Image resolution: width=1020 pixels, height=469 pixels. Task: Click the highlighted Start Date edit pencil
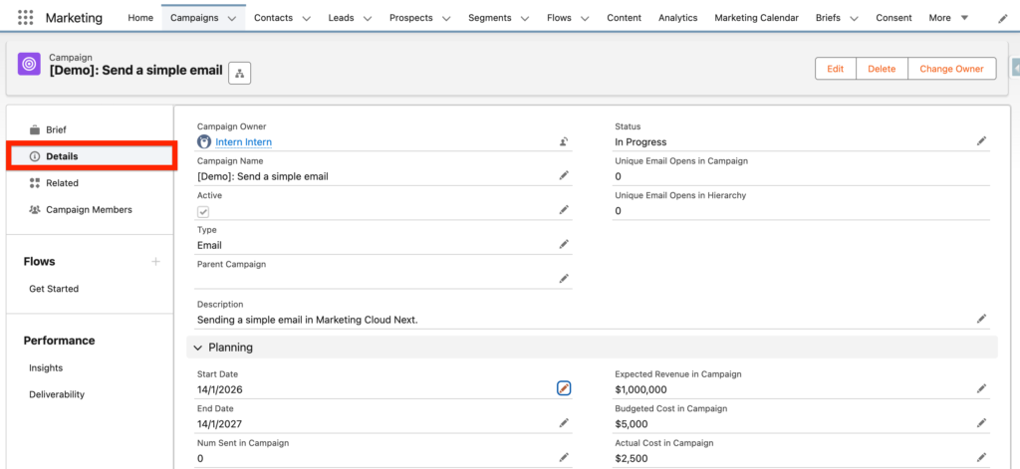564,388
